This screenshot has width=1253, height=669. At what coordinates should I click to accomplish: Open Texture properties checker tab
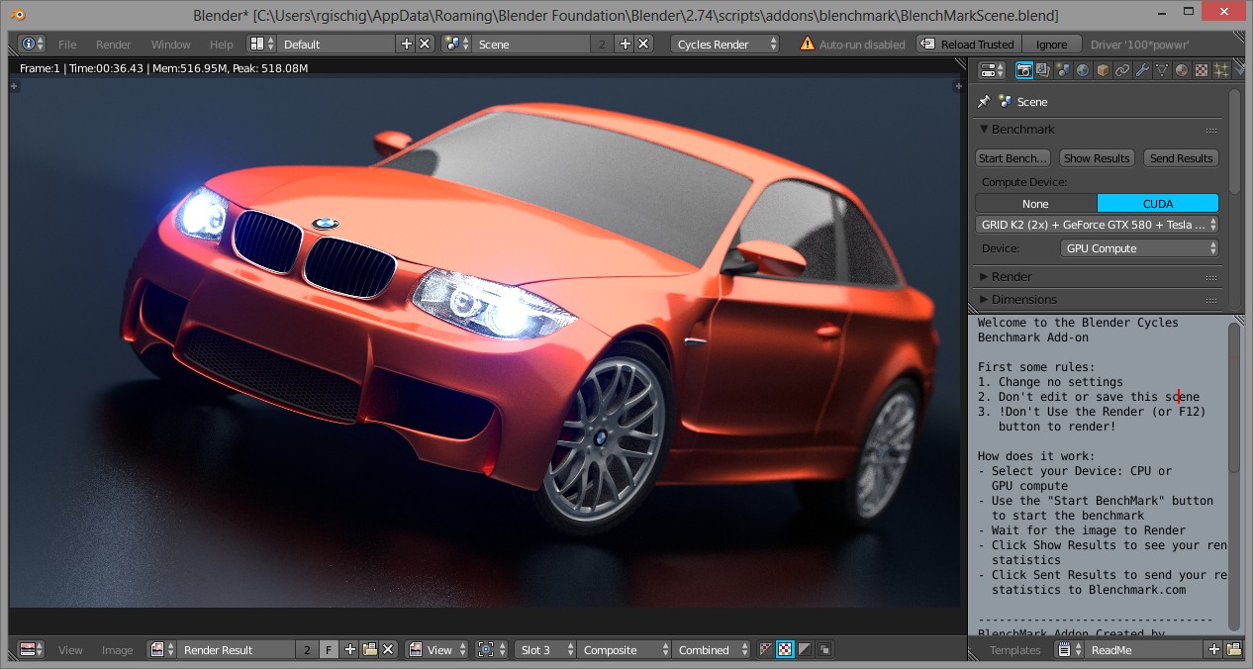tap(1202, 70)
